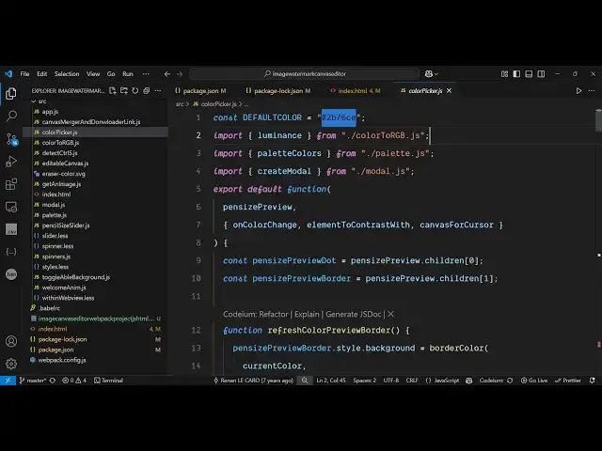Click Generate JSDoc code lens
The width and height of the screenshot is (602, 451).
[354, 314]
